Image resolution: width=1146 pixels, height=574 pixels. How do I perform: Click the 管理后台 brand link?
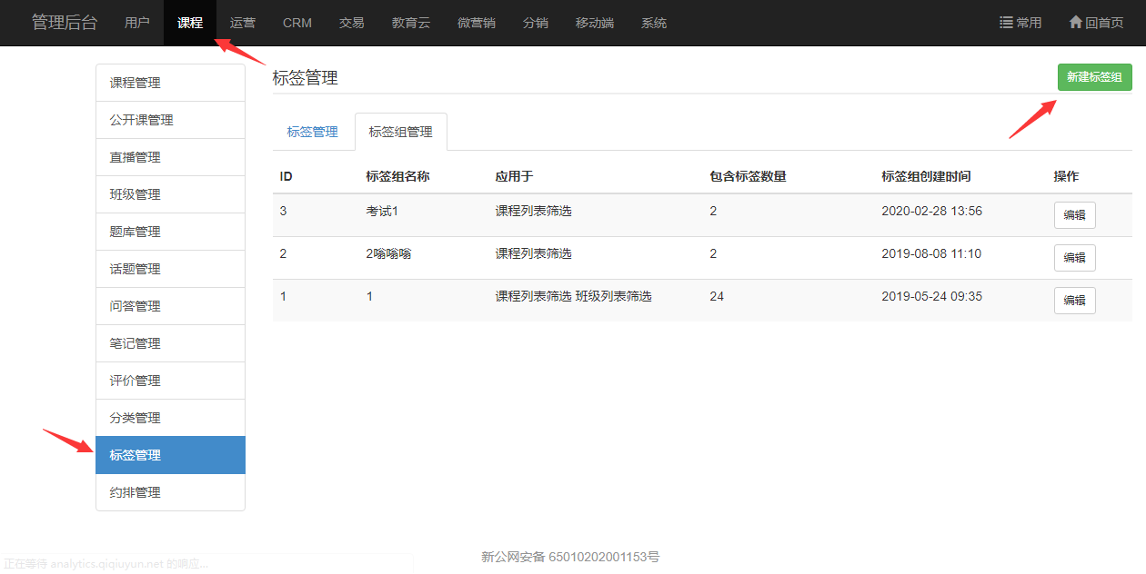click(65, 23)
